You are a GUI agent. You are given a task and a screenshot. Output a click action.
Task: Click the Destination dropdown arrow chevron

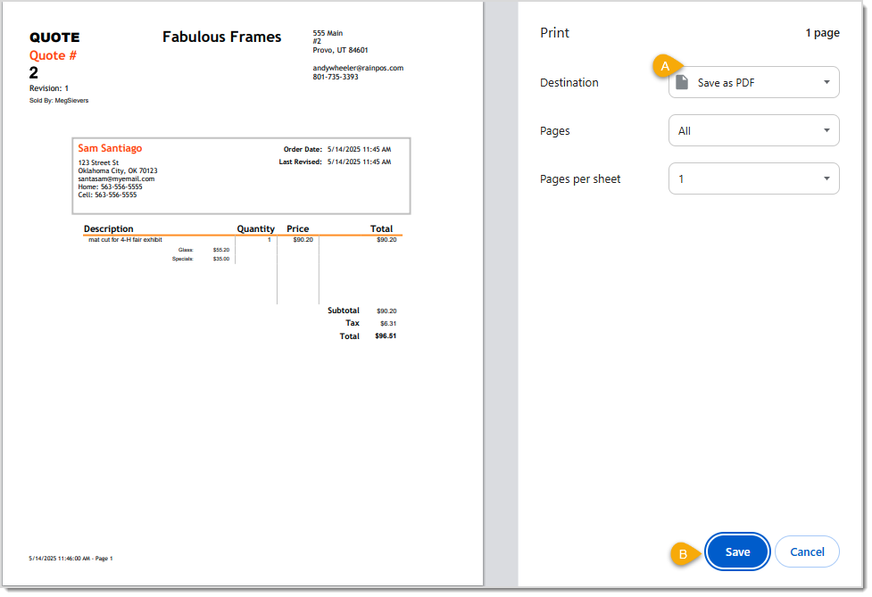tap(828, 81)
